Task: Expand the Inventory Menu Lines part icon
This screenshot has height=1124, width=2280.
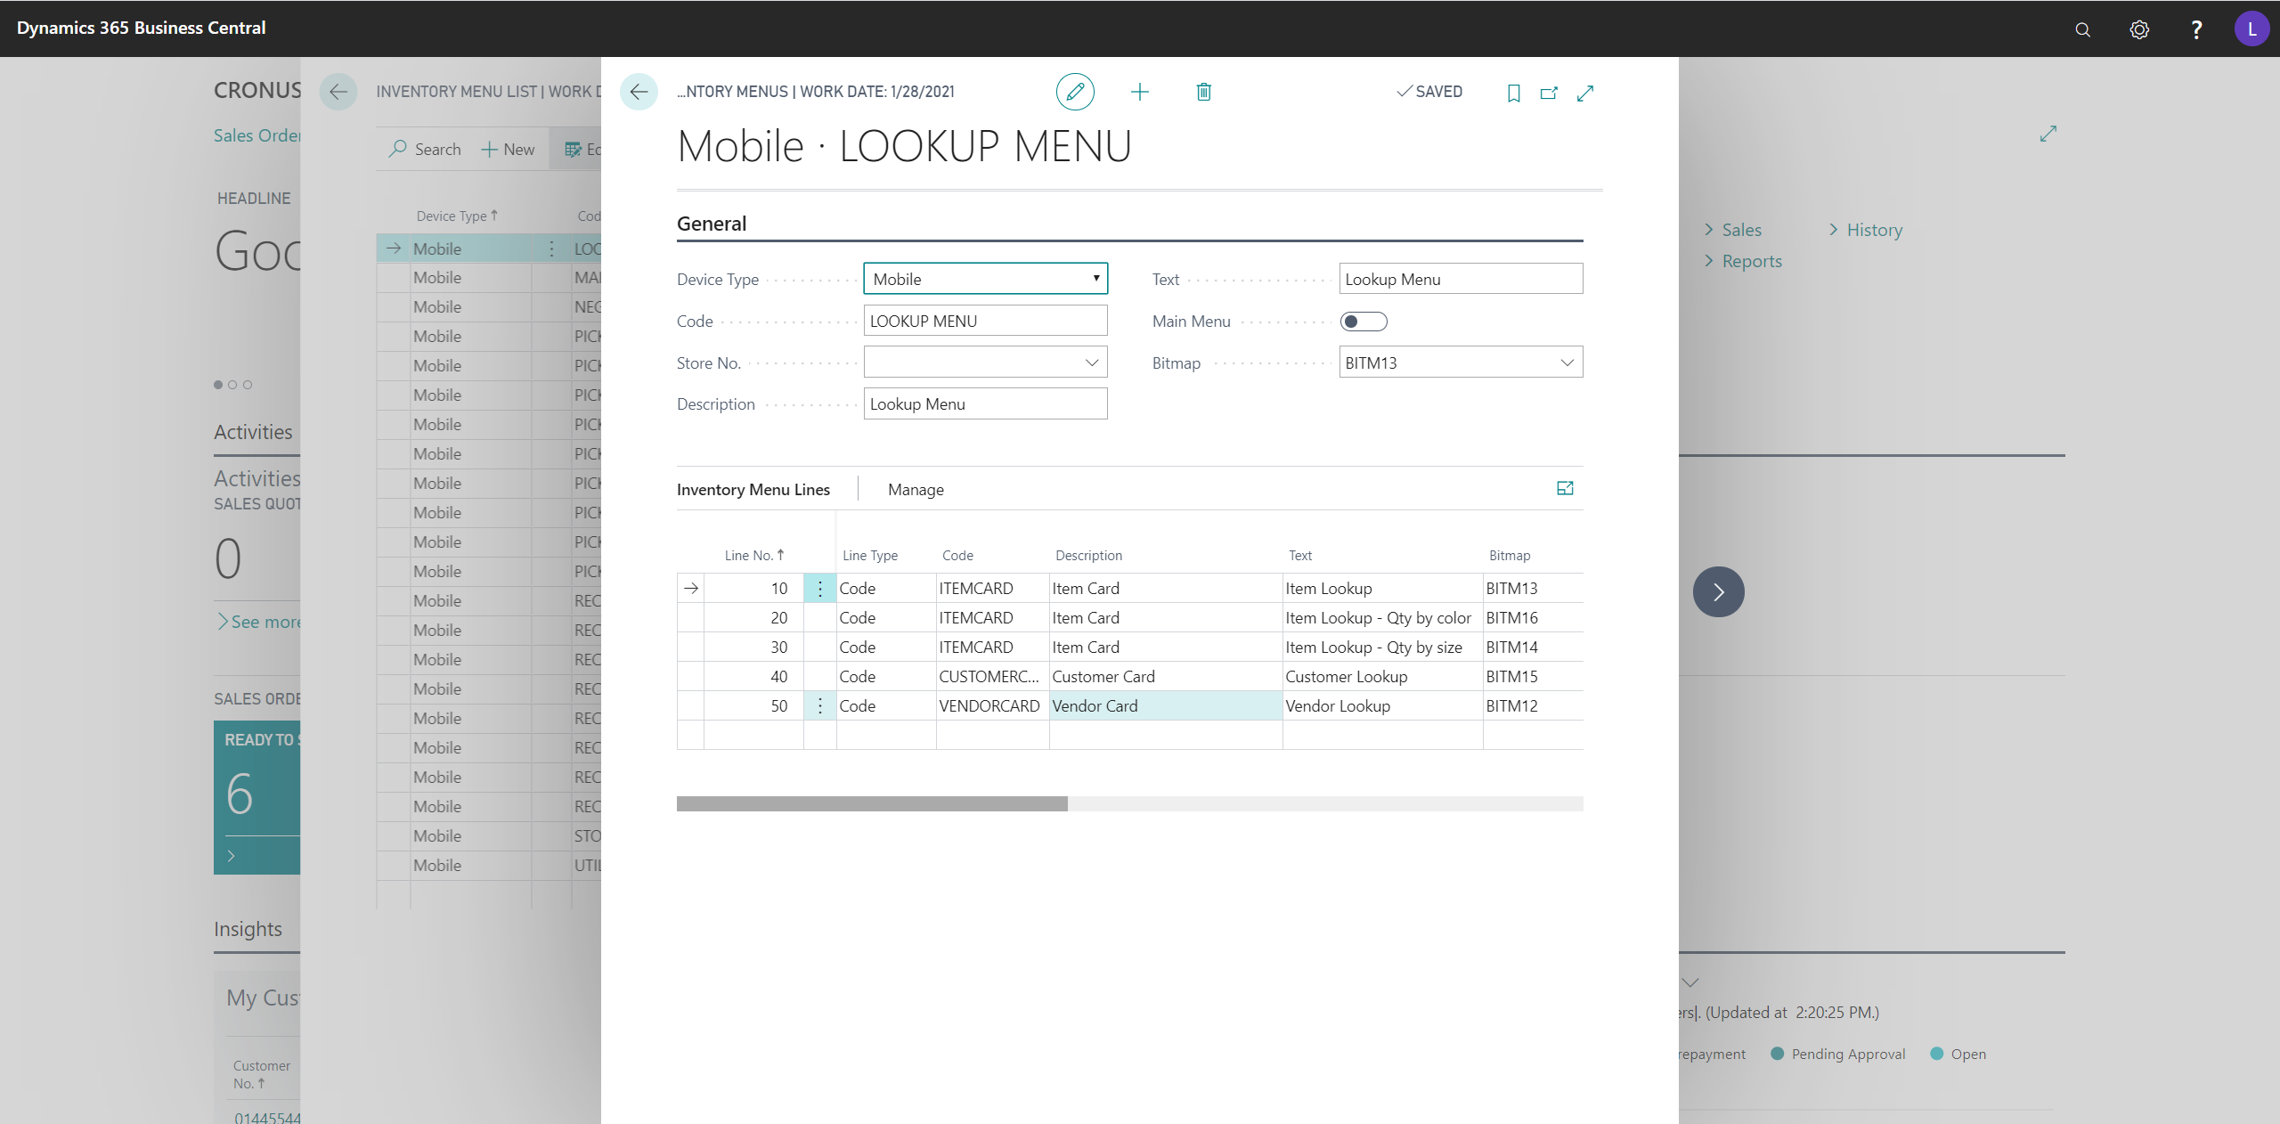Action: click(1565, 488)
